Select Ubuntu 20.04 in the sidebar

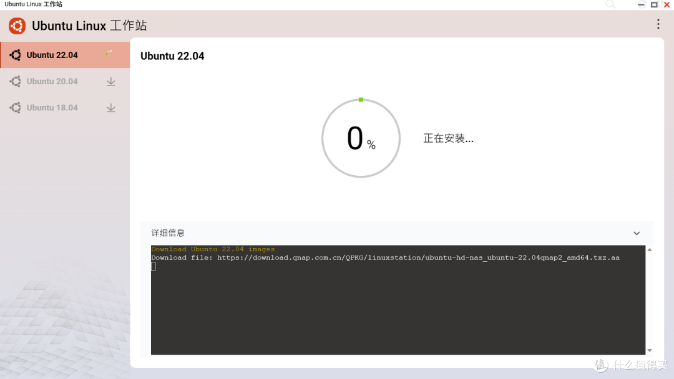(65, 81)
